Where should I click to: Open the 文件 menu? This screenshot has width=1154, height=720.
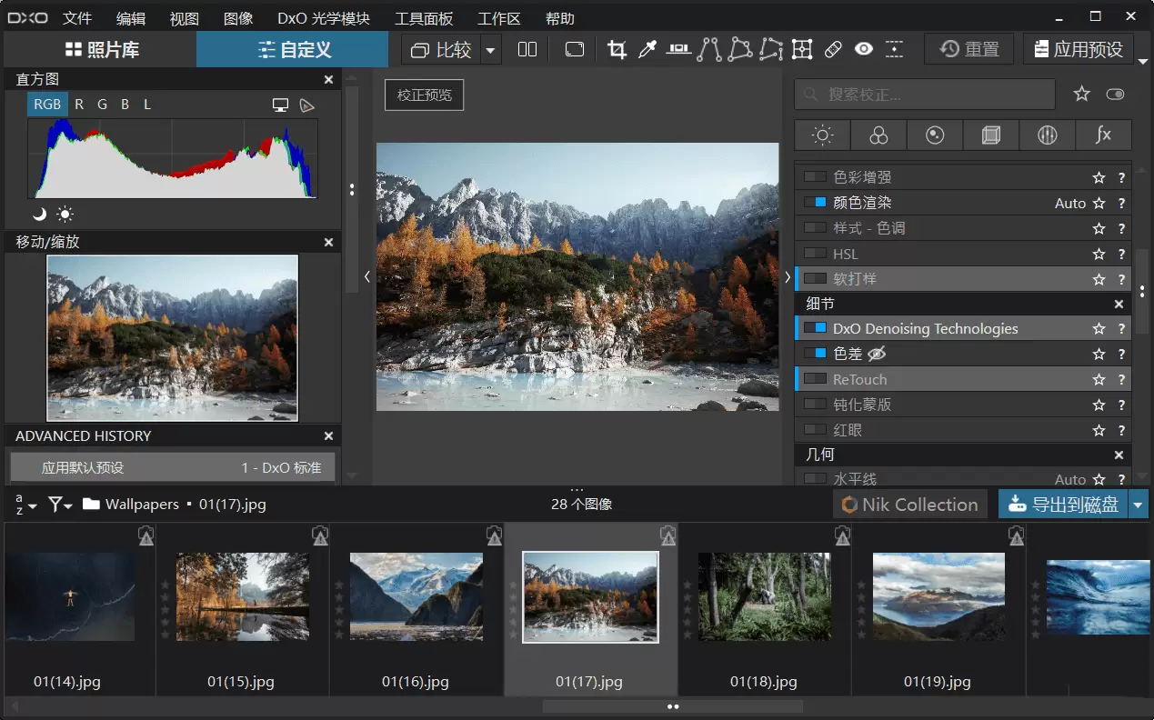[x=77, y=18]
